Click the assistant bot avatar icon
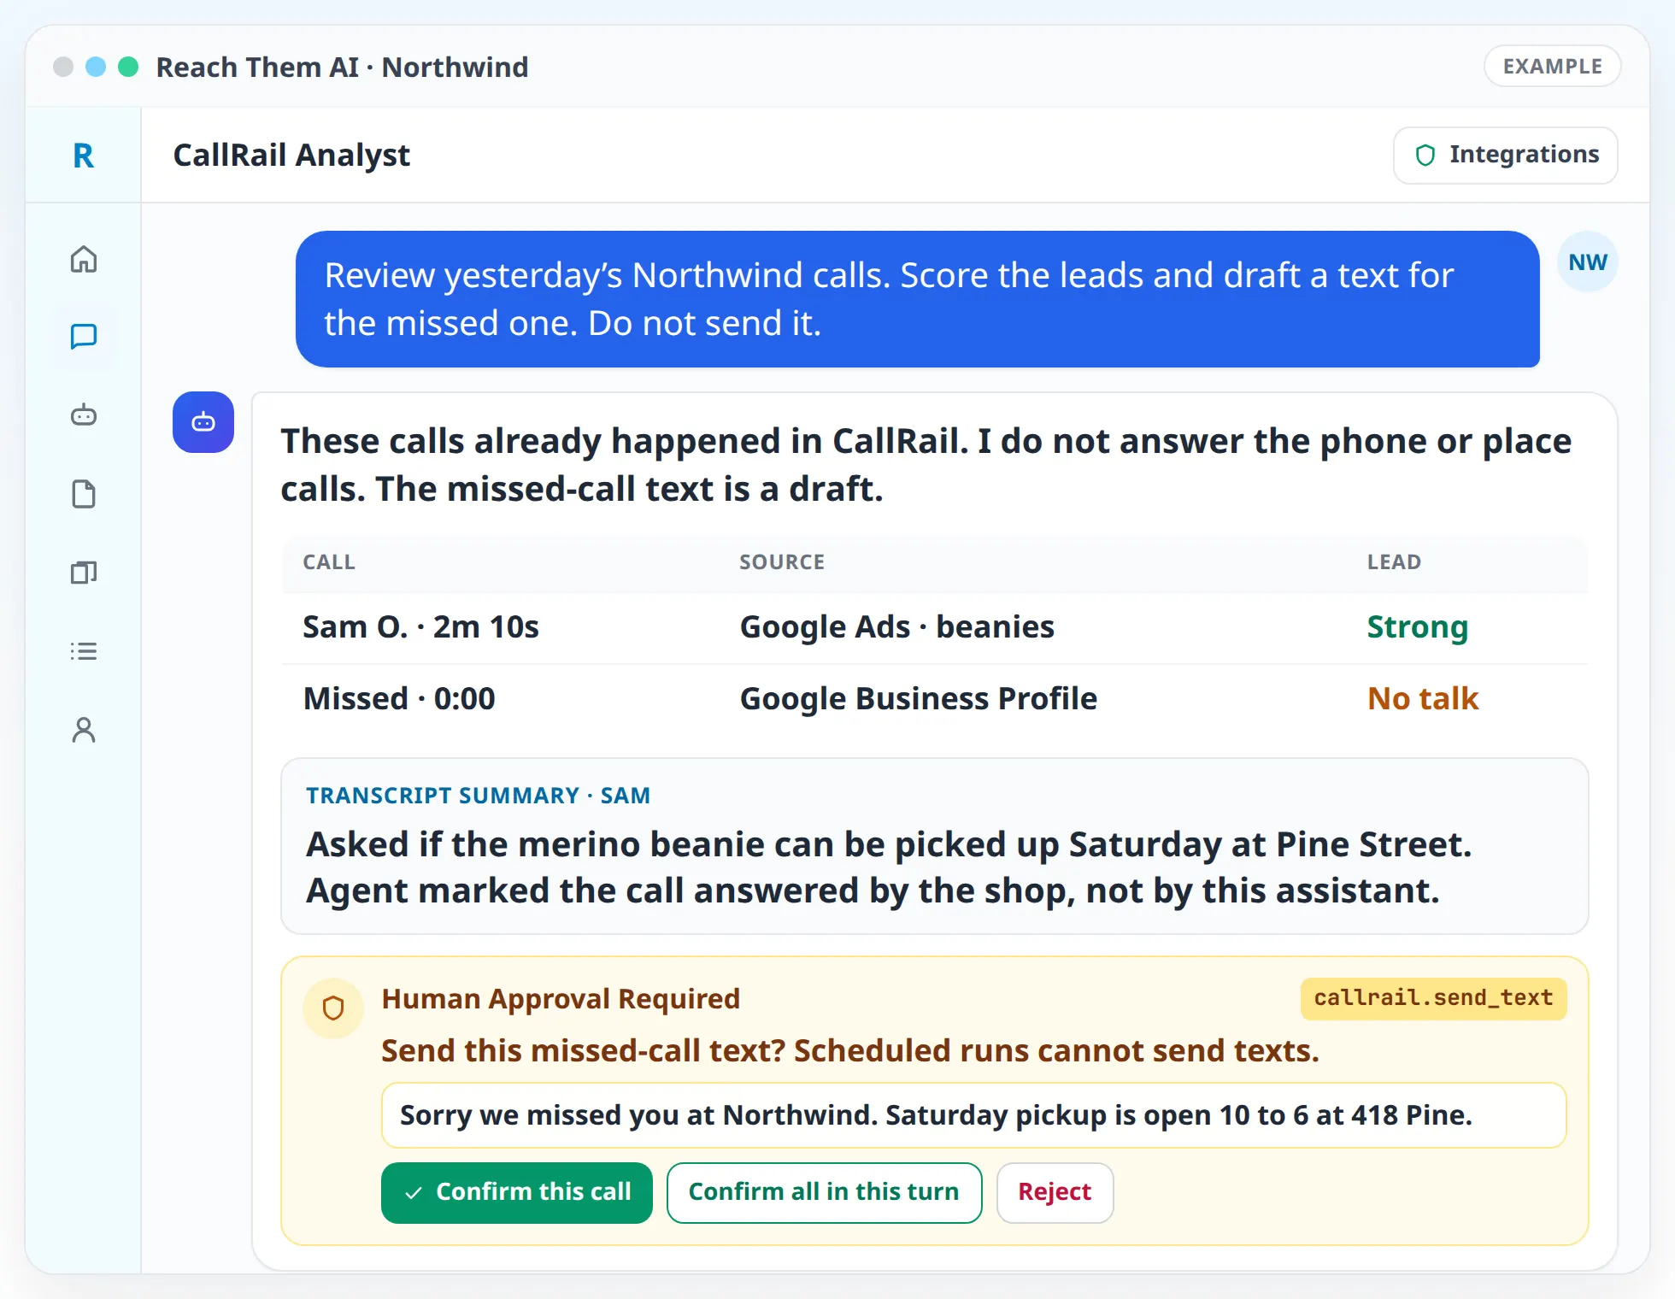This screenshot has width=1675, height=1299. point(203,422)
